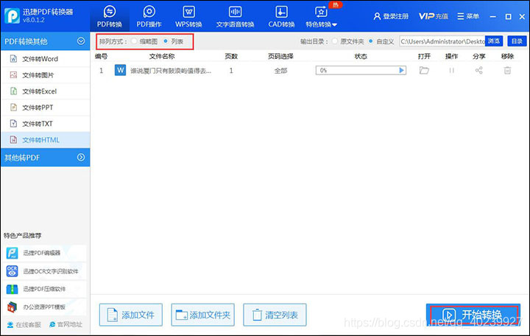Switch to the PDF操作 tab
Screen dimensions: 530x336
click(149, 17)
